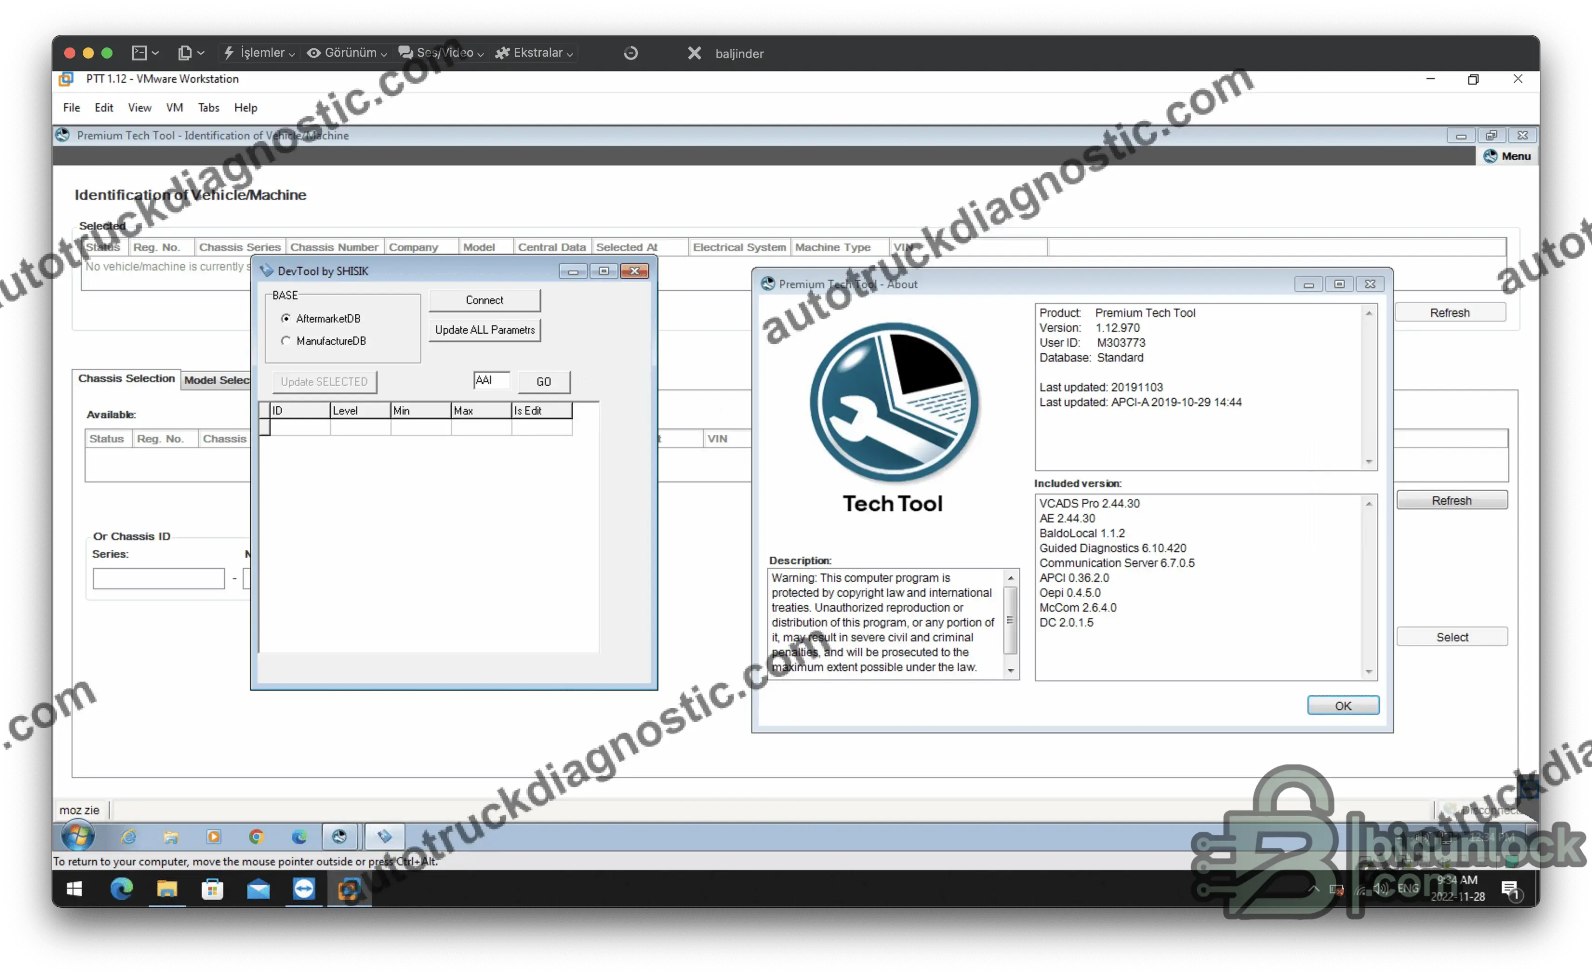Click the Update SELECTED button
This screenshot has height=976, width=1592.
pos(325,382)
